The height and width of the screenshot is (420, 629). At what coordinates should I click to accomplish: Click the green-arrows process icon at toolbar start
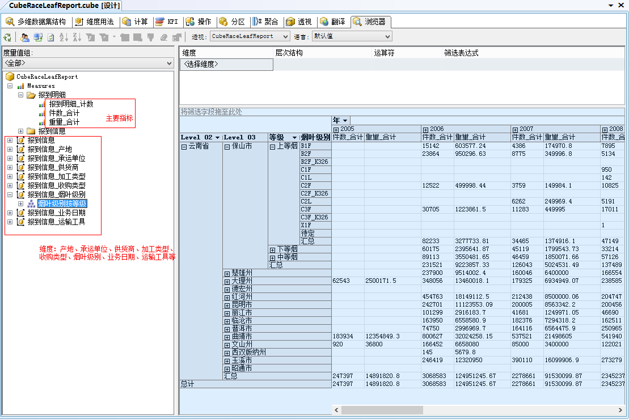click(x=7, y=37)
